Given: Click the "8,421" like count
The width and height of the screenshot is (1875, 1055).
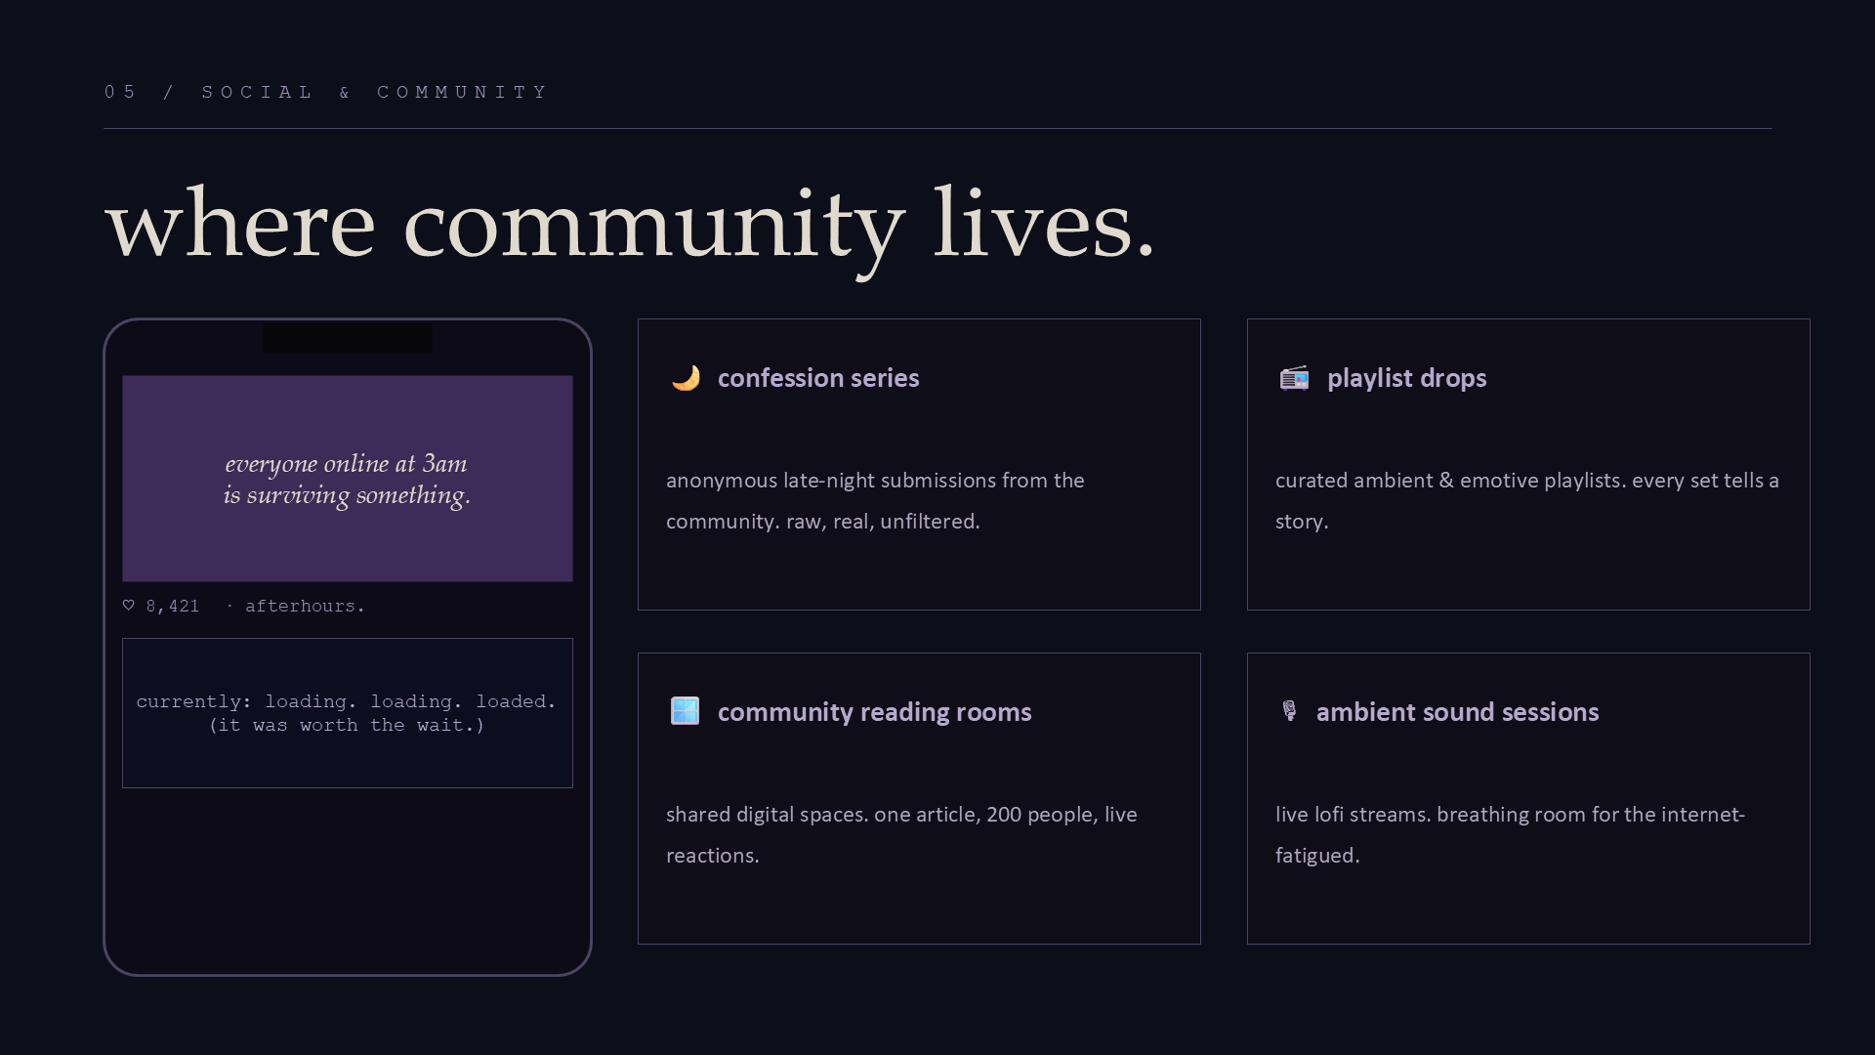Looking at the screenshot, I should coord(173,606).
